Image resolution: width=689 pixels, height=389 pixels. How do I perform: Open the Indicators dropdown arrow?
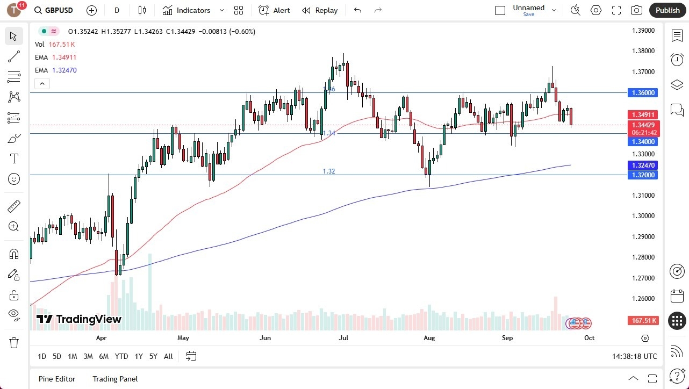tap(221, 10)
